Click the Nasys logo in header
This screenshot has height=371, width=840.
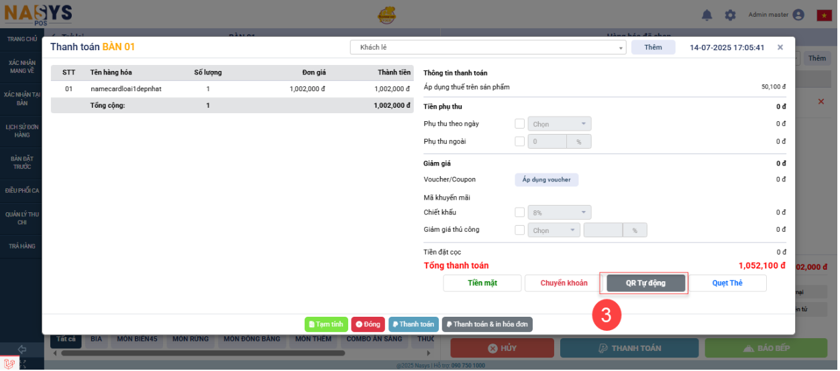pos(38,14)
